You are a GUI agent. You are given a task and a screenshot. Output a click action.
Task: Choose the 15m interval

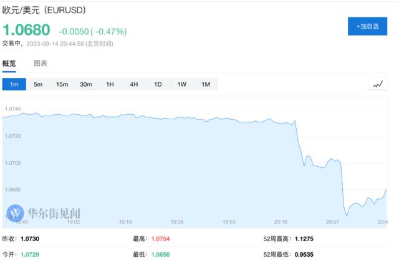pyautogui.click(x=62, y=84)
